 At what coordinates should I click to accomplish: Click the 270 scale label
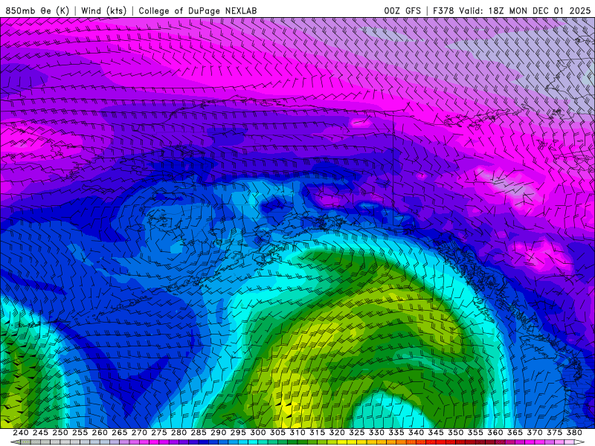point(139,433)
